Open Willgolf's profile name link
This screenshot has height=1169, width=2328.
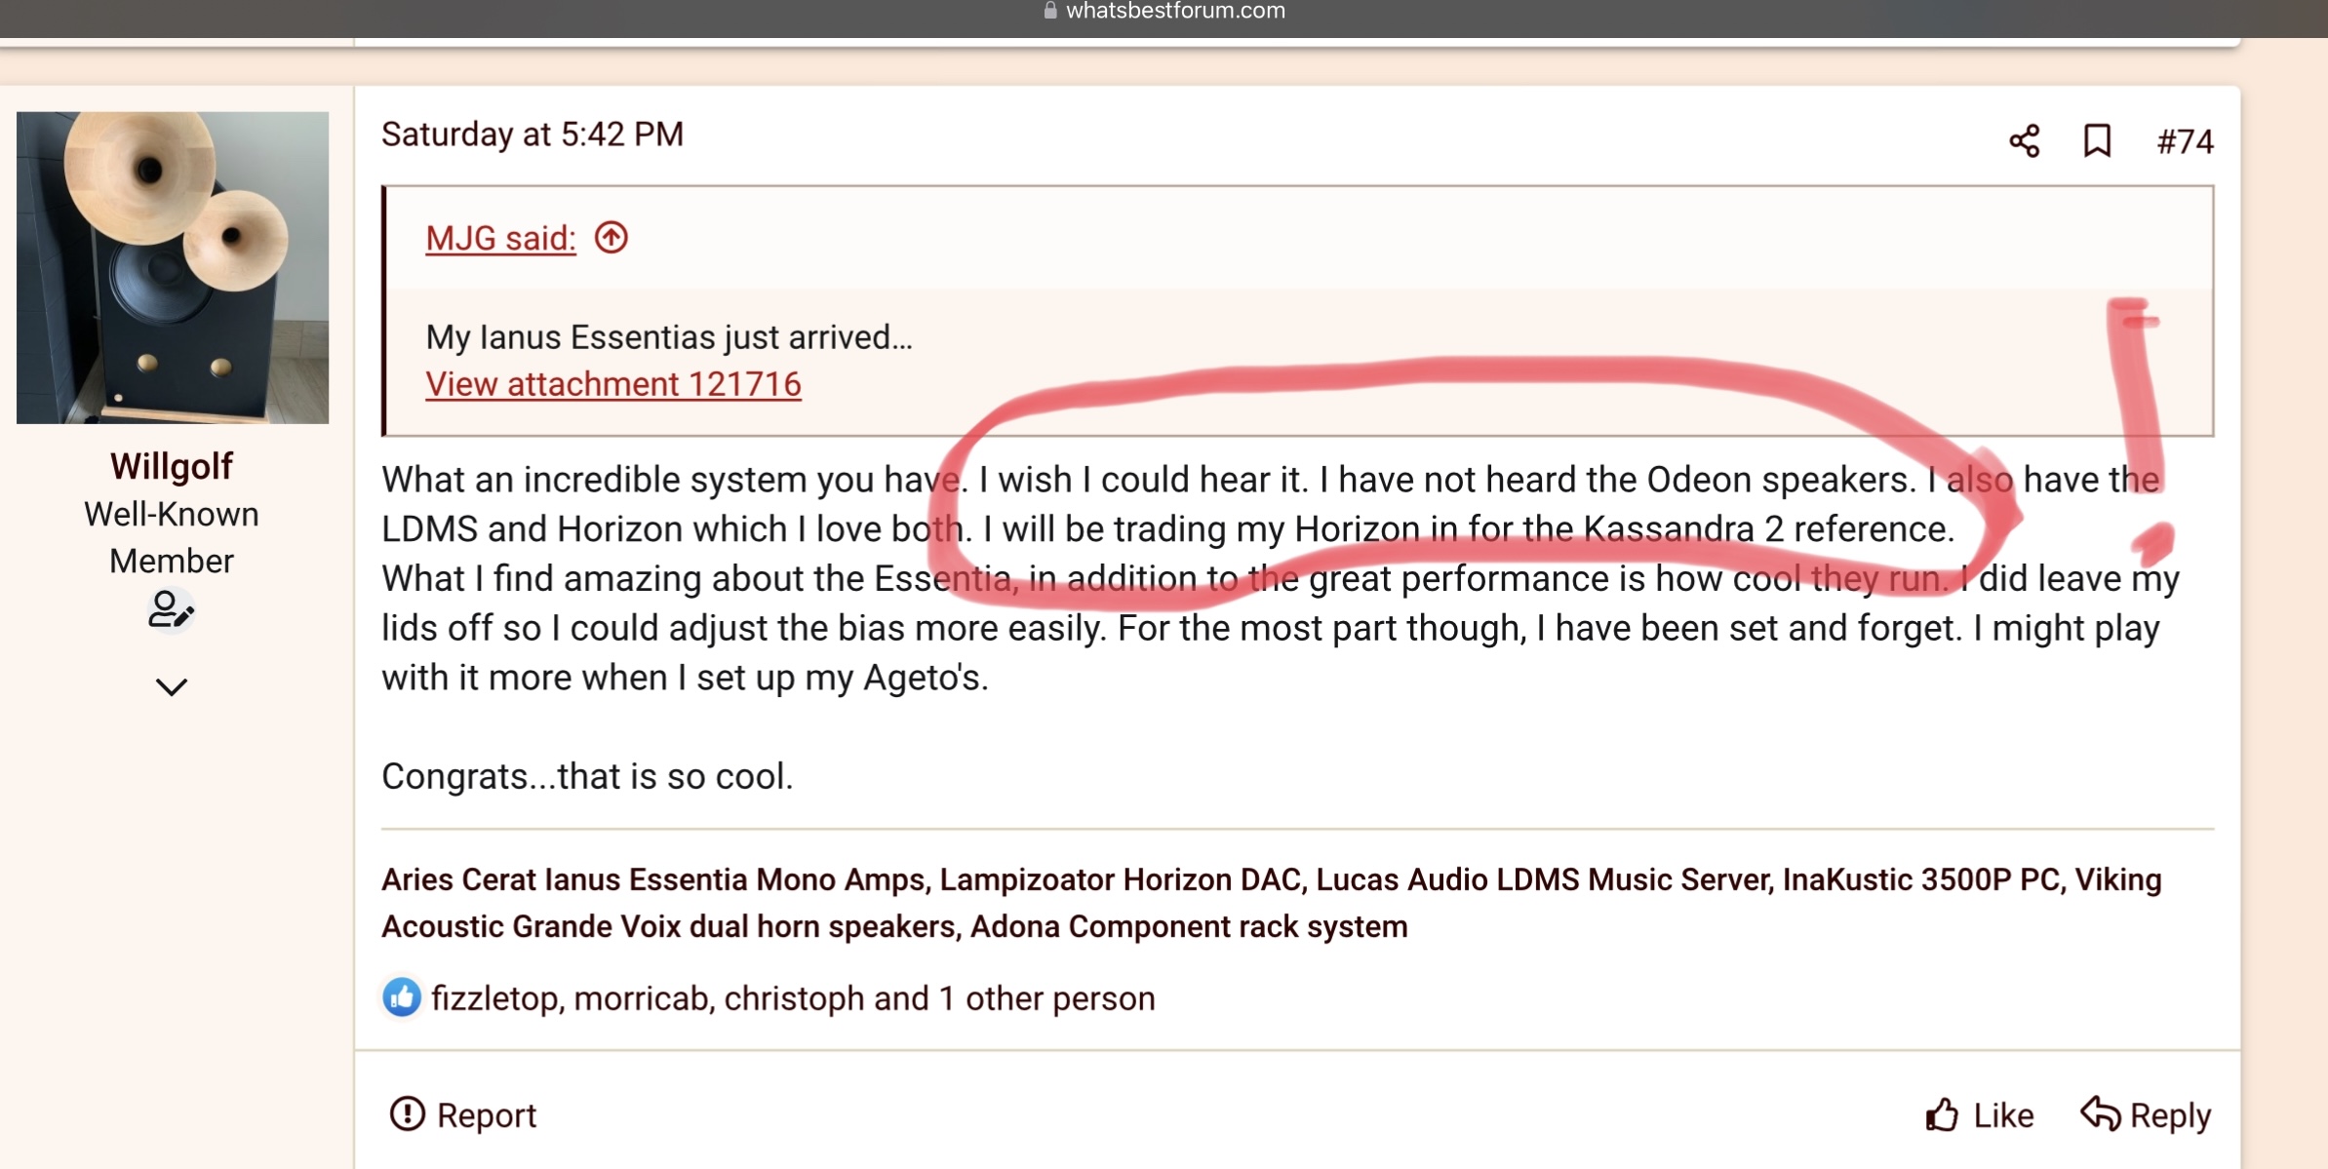pos(172,466)
